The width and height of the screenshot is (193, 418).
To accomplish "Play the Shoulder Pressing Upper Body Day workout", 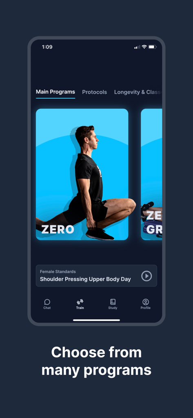I will point(146,276).
